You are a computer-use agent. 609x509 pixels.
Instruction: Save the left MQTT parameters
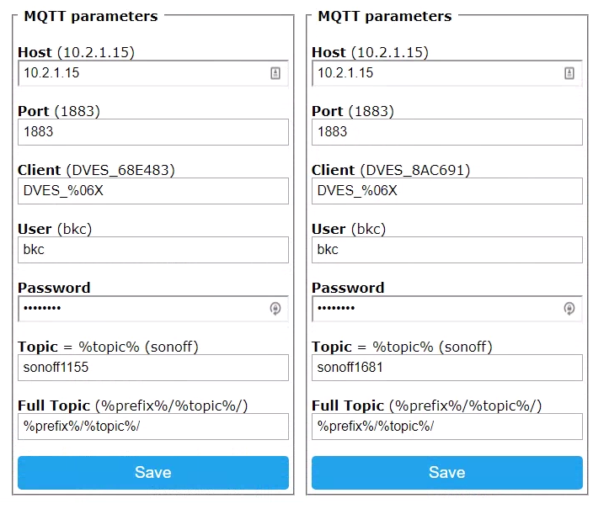[153, 473]
